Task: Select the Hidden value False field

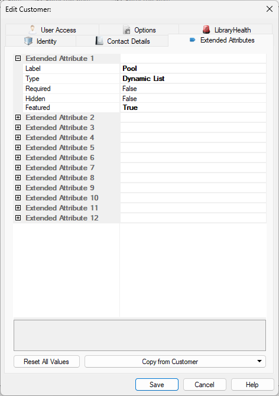Action: 193,99
